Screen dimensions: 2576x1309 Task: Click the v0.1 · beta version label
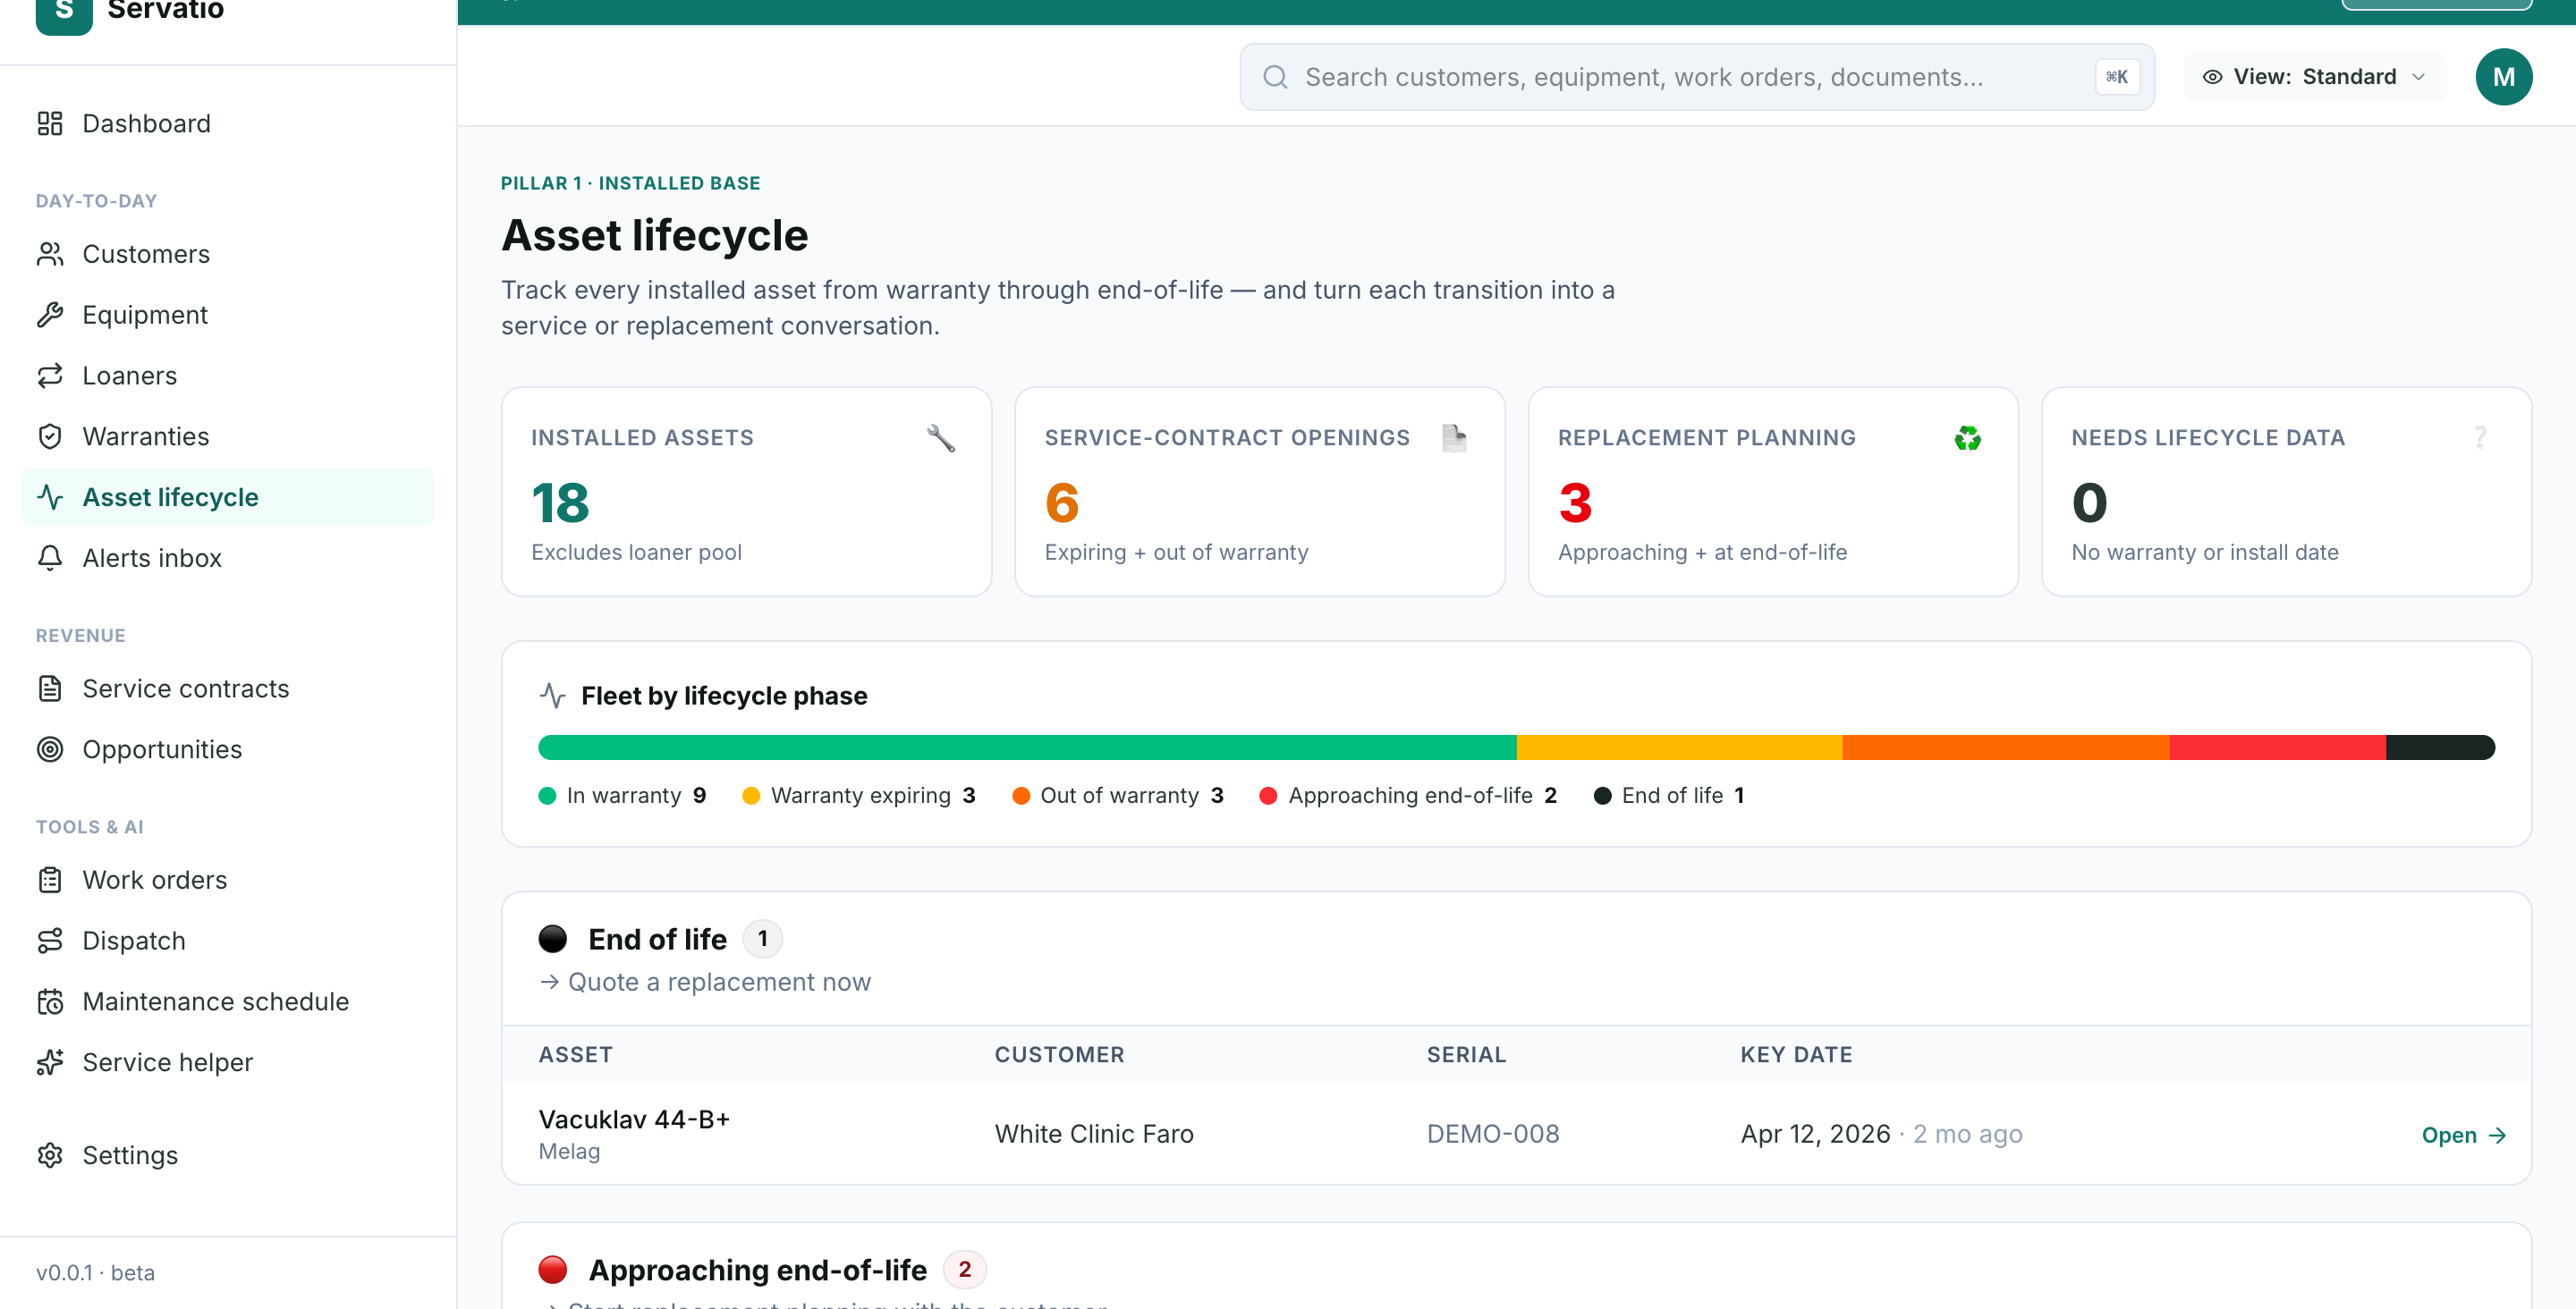95,1273
